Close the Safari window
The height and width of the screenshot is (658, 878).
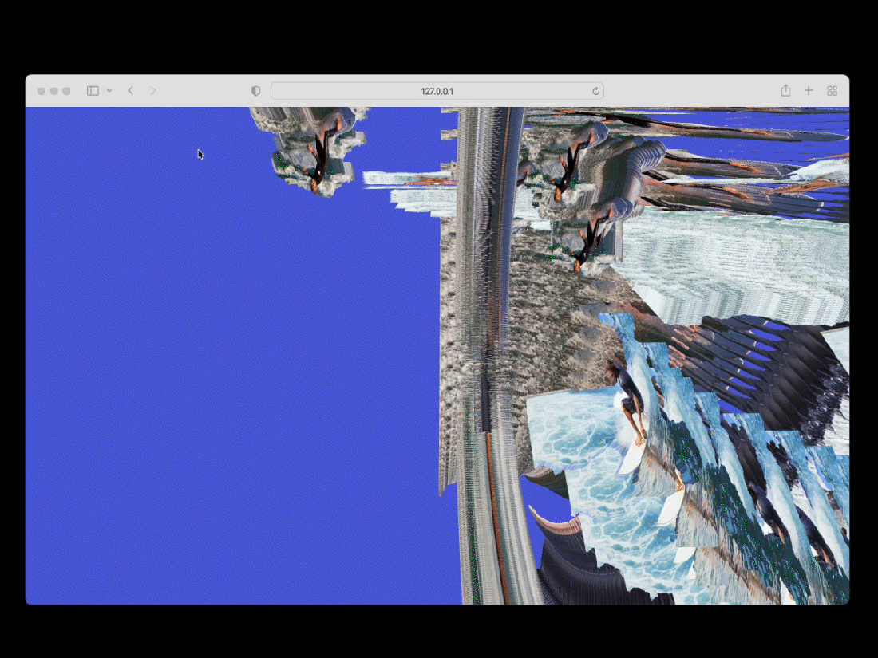[x=42, y=91]
